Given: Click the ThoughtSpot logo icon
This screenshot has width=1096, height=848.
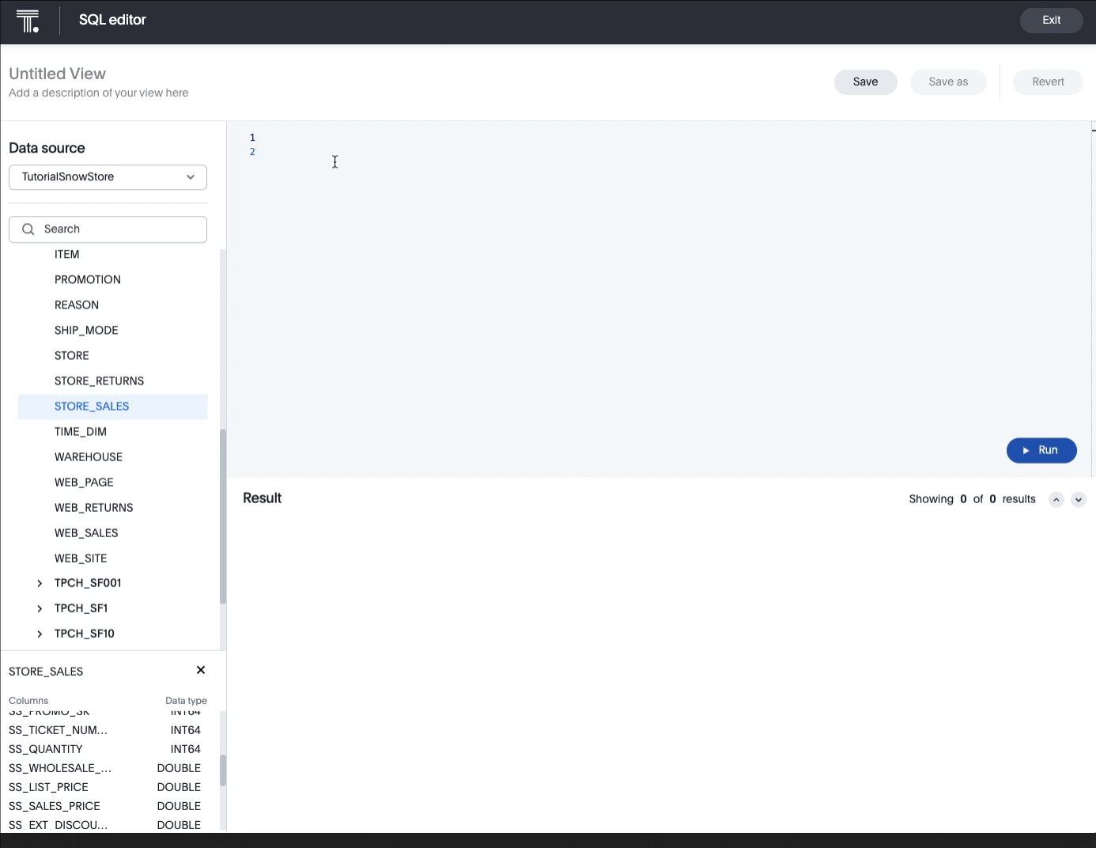Looking at the screenshot, I should [28, 21].
